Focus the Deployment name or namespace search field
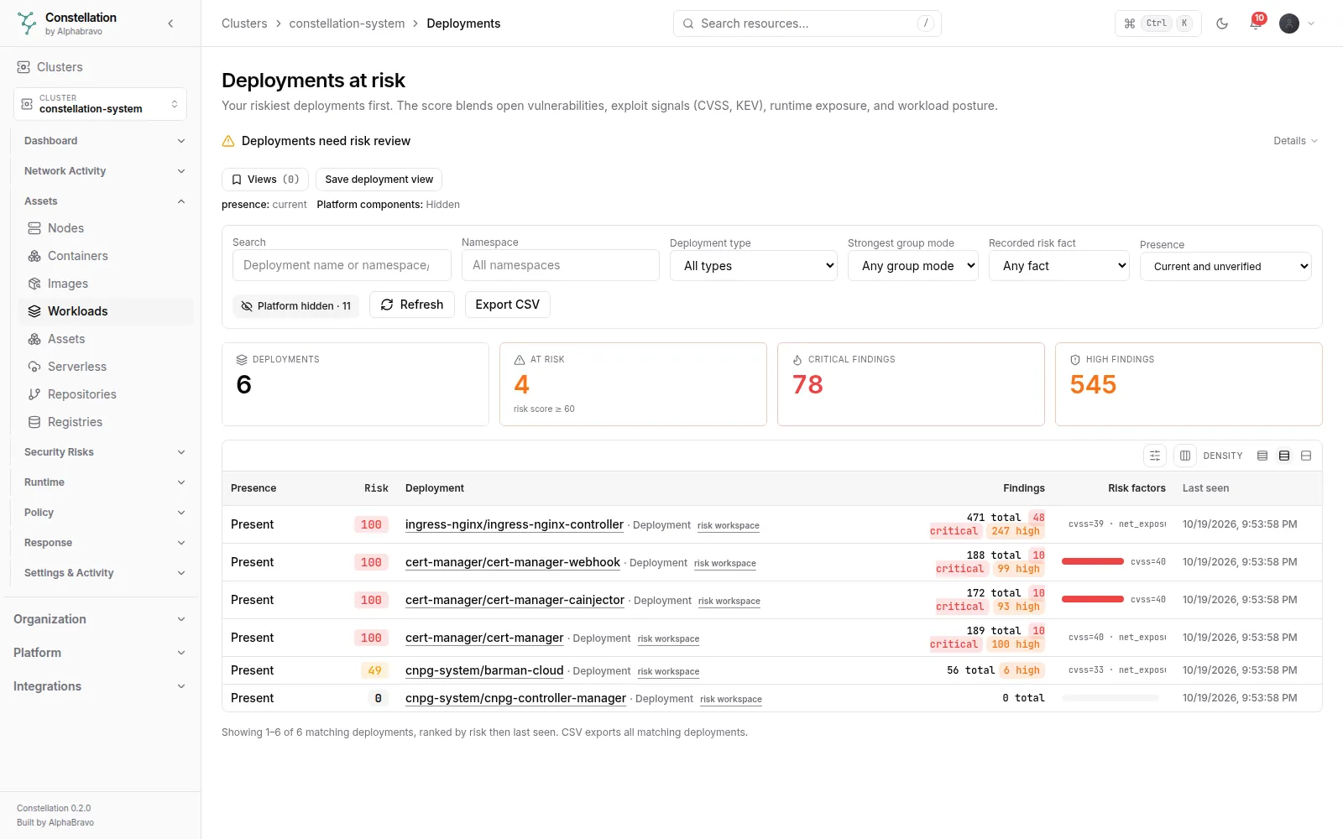This screenshot has width=1343, height=839. 342,265
